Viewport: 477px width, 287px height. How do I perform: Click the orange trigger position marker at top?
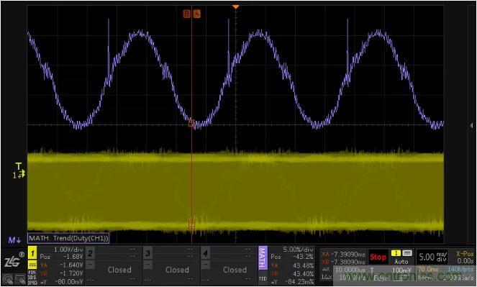tap(236, 6)
